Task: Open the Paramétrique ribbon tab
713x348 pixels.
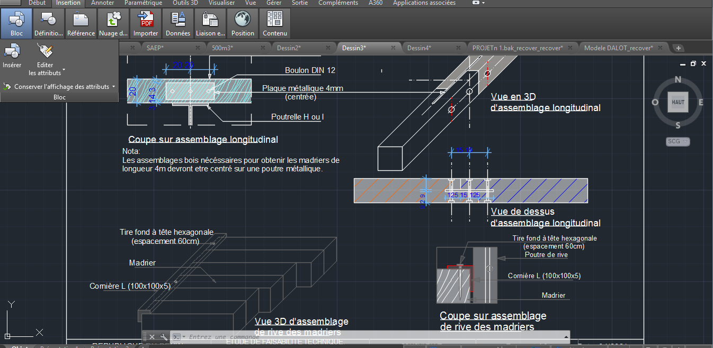Action: point(143,3)
